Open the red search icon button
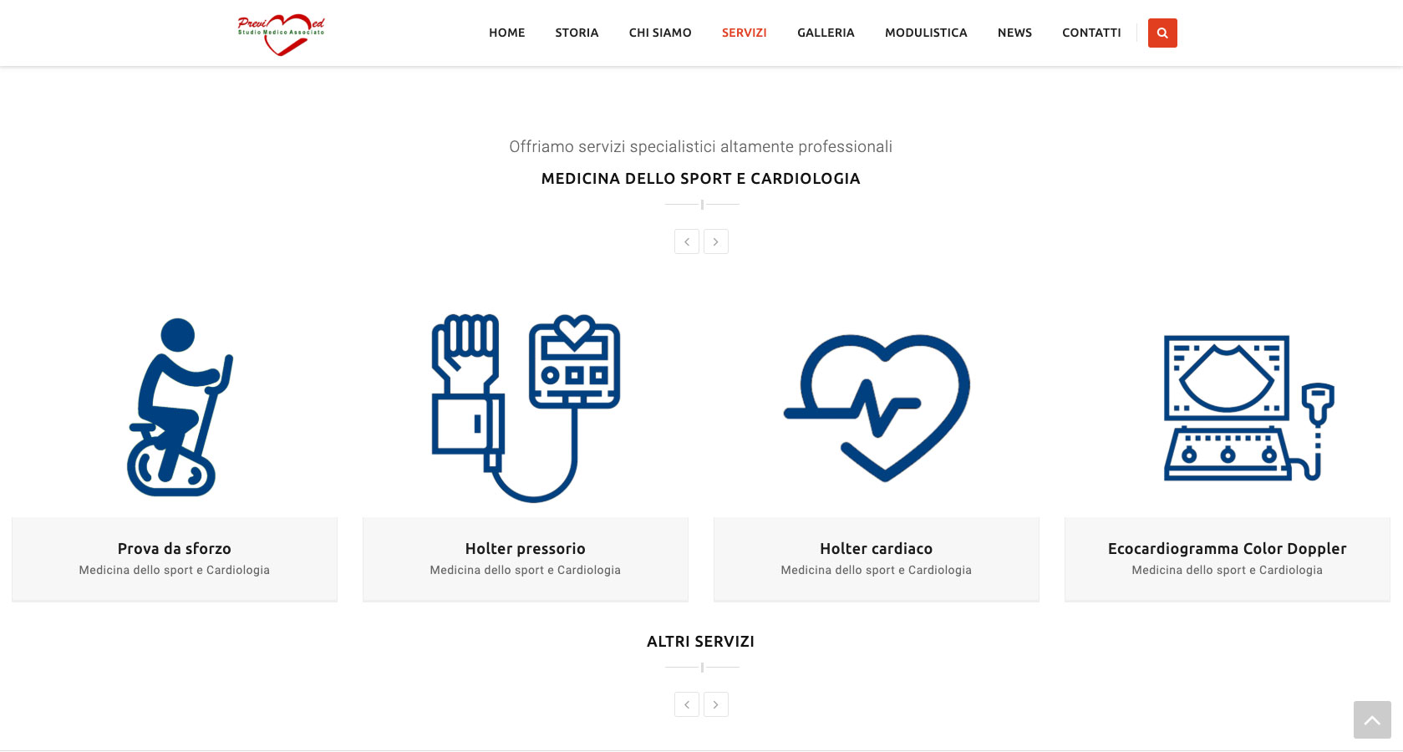1403x752 pixels. 1162,33
